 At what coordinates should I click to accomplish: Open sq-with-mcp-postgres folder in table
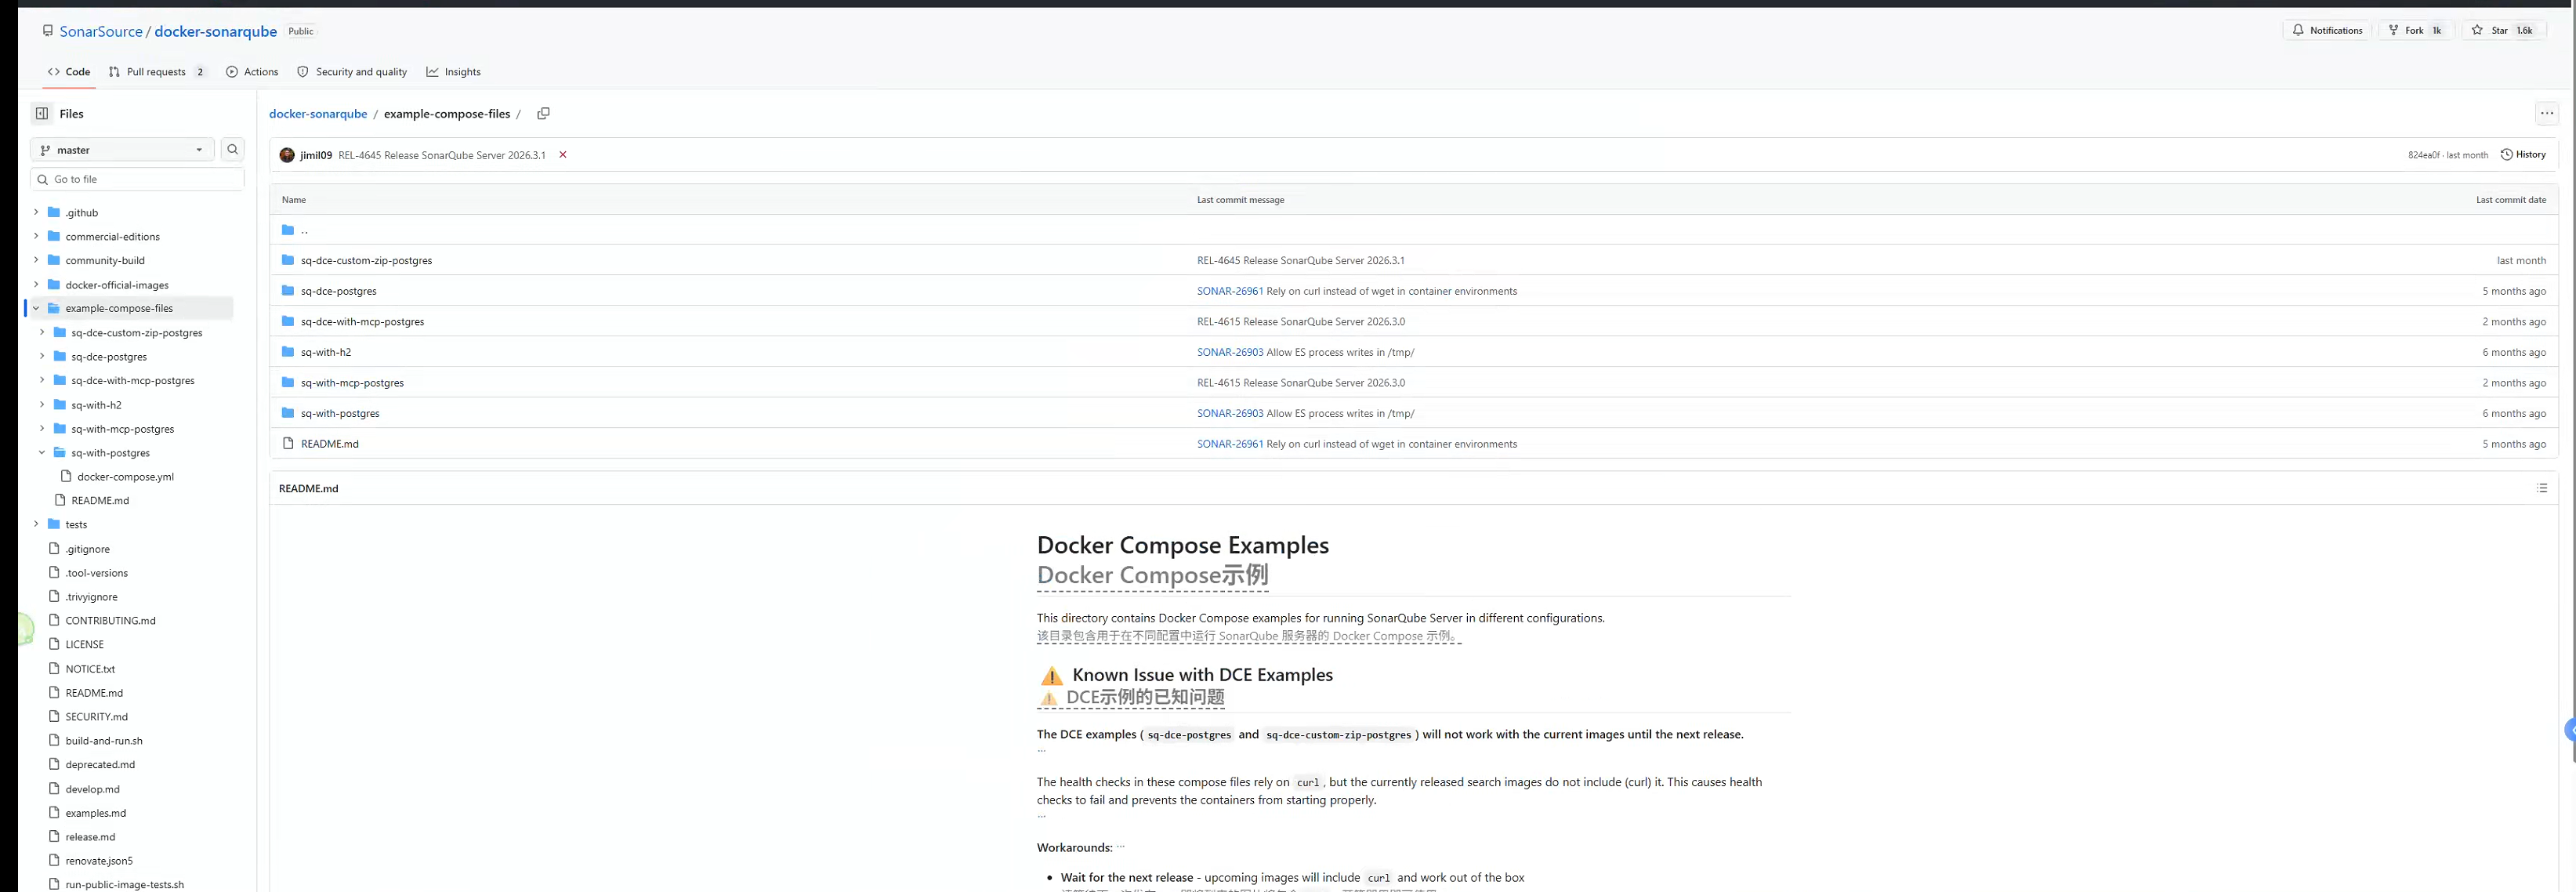pyautogui.click(x=352, y=382)
